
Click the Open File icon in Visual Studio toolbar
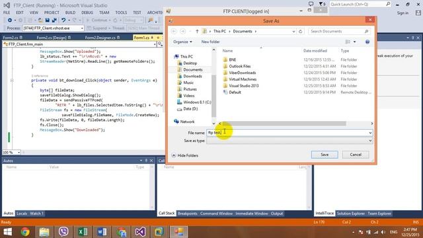click(x=40, y=20)
